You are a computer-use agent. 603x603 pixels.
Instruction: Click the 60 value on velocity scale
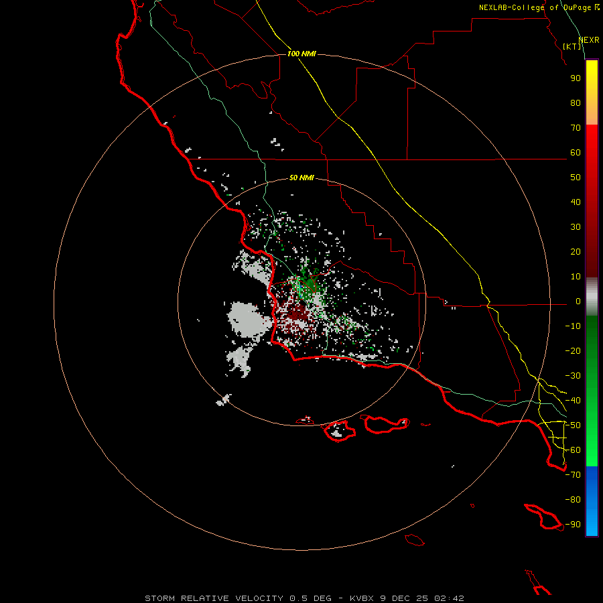click(576, 153)
